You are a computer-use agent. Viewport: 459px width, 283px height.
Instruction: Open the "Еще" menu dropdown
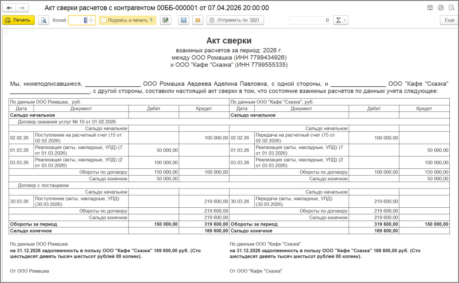tap(449, 20)
